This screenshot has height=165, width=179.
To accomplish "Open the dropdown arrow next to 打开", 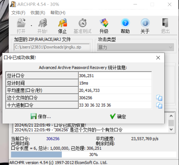I will pyautogui.click(x=31, y=26).
